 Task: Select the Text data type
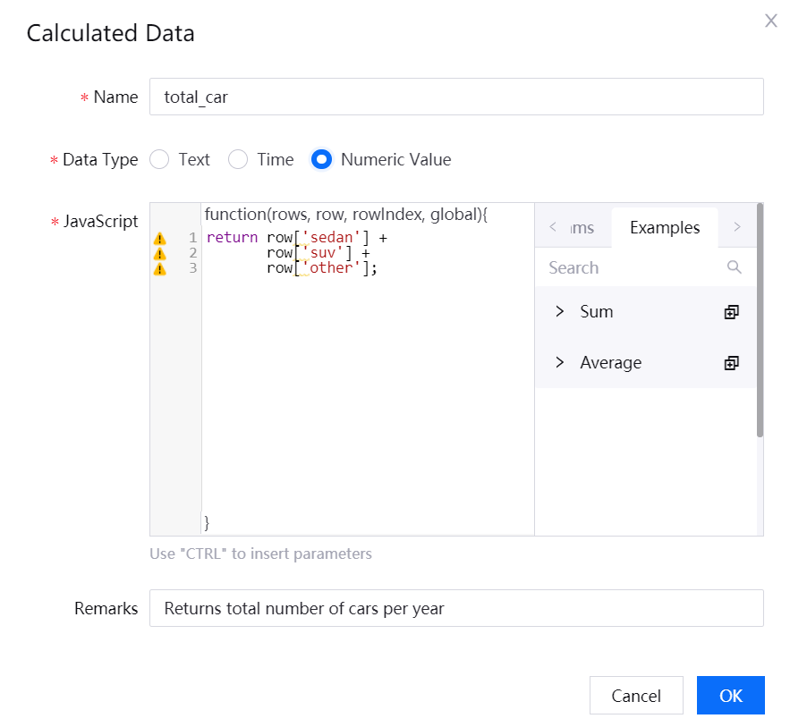click(159, 160)
